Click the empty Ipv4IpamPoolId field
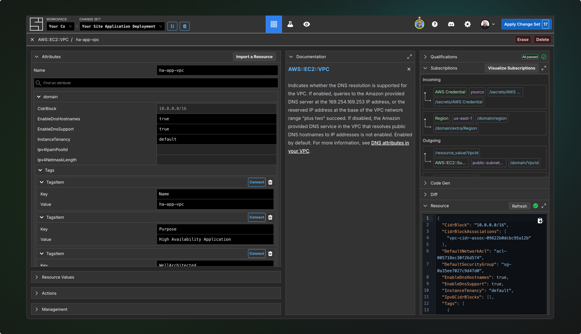 (x=217, y=150)
